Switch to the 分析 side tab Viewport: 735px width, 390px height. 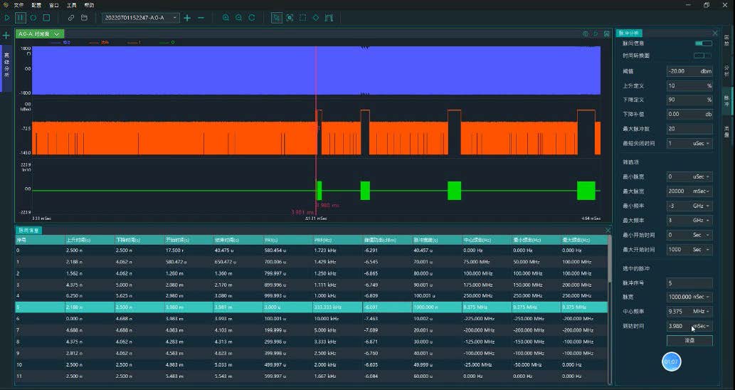click(726, 70)
